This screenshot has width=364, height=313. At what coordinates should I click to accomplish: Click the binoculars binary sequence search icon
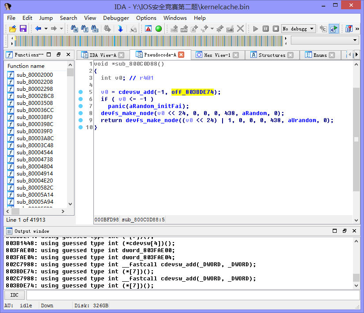tap(95, 29)
